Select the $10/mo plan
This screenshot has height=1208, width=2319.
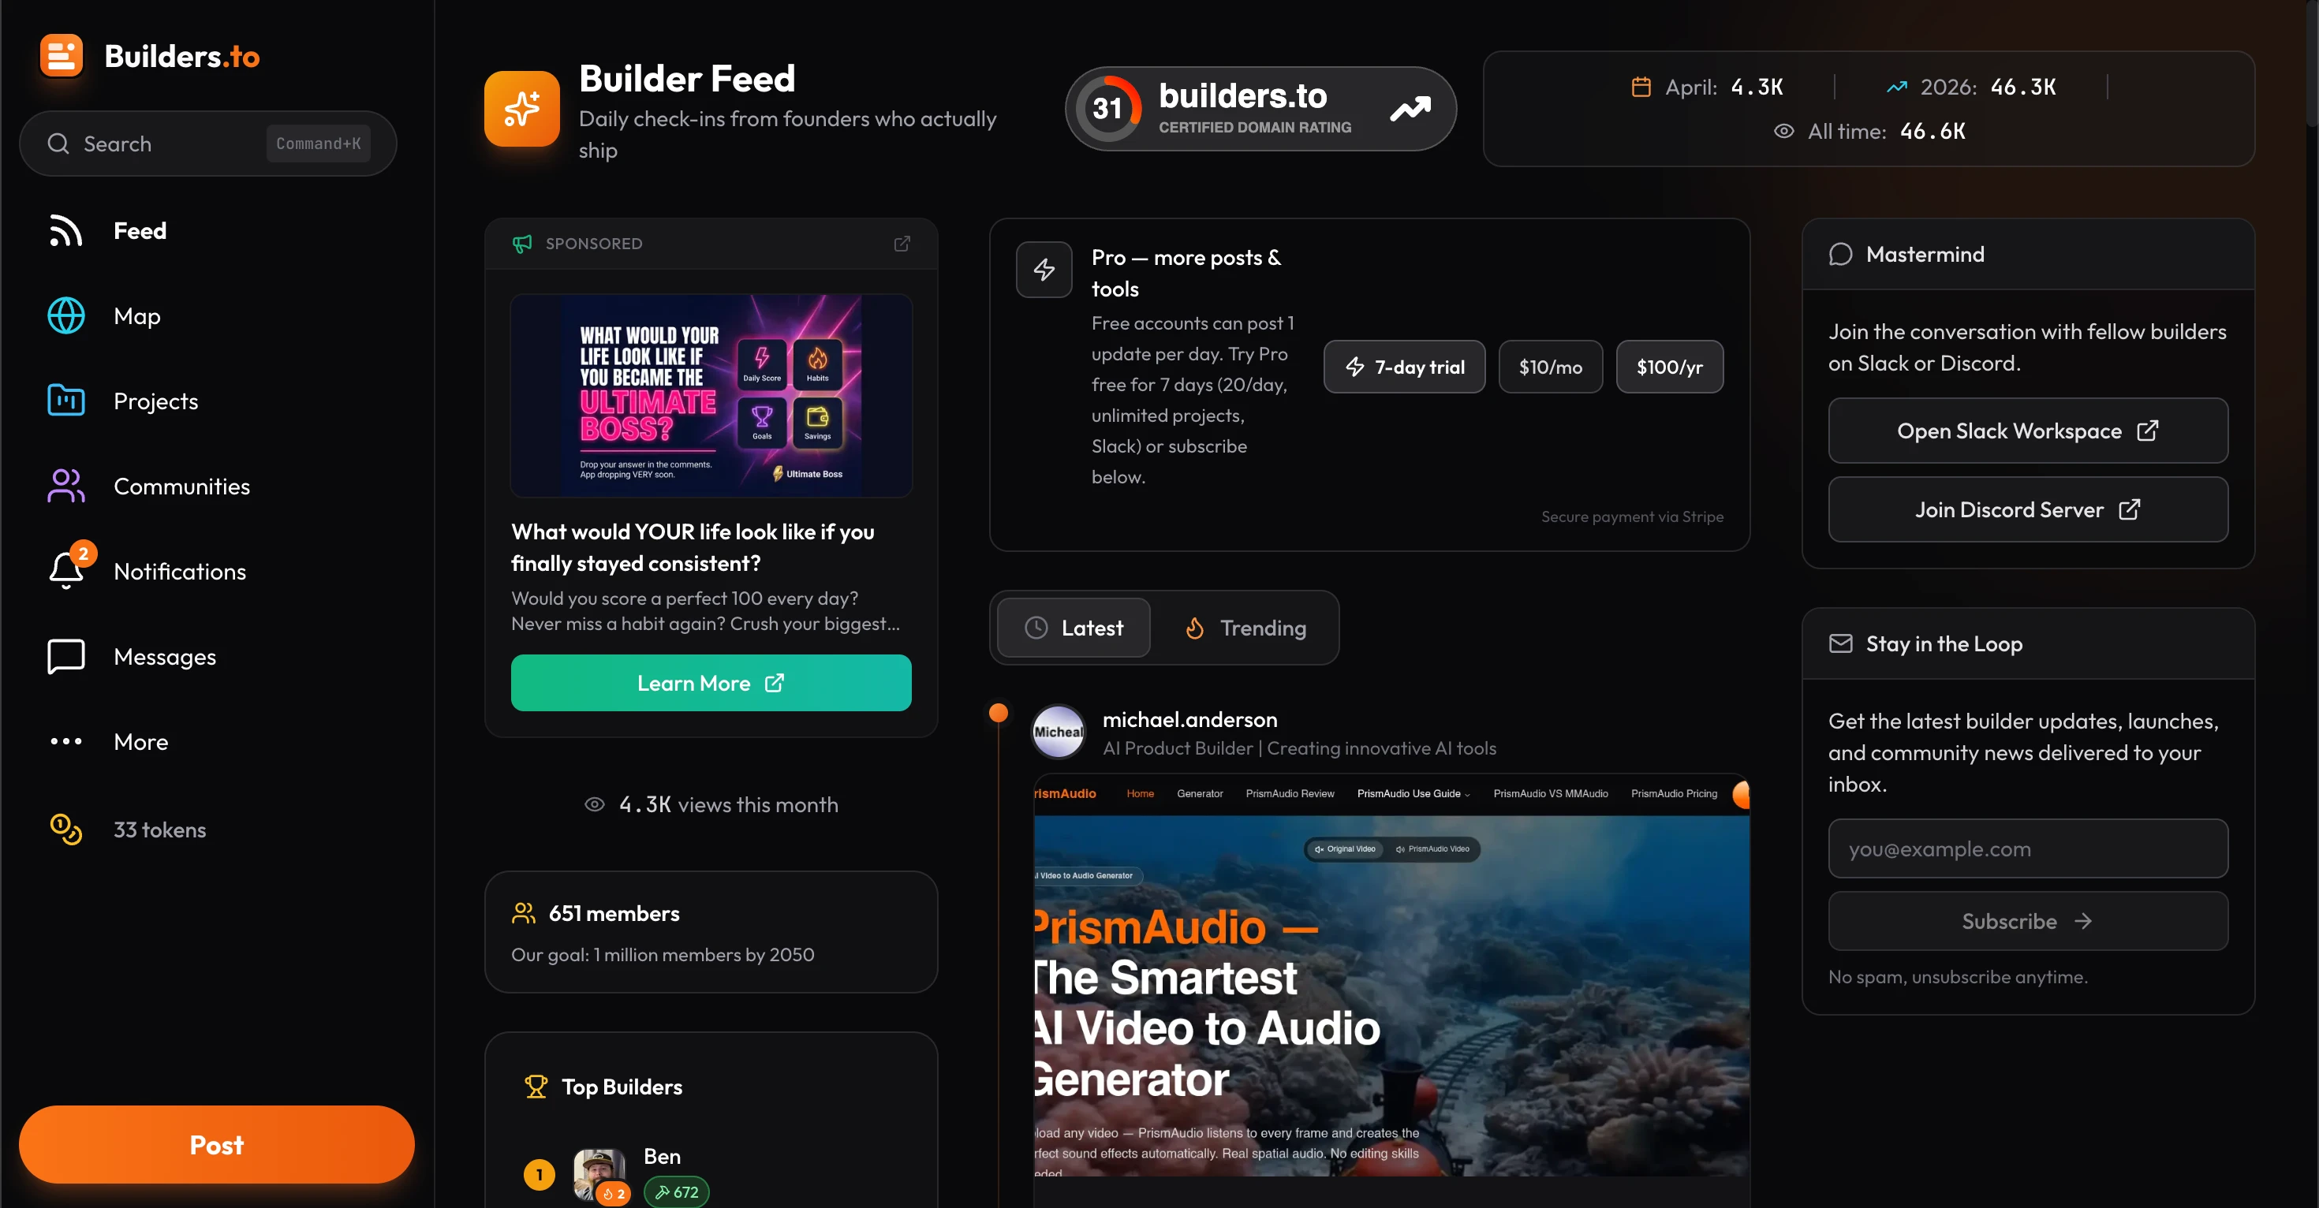point(1550,367)
